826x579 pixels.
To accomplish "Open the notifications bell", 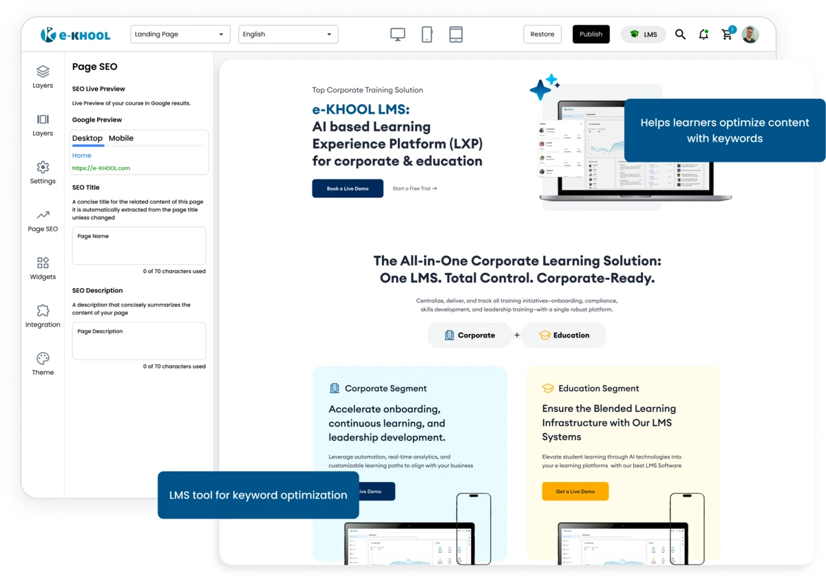I will (703, 34).
